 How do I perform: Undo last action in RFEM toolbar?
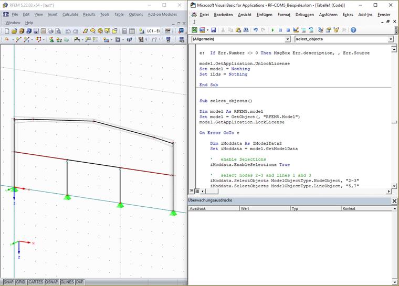pyautogui.click(x=68, y=31)
